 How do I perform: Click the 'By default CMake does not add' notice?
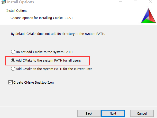(58, 34)
